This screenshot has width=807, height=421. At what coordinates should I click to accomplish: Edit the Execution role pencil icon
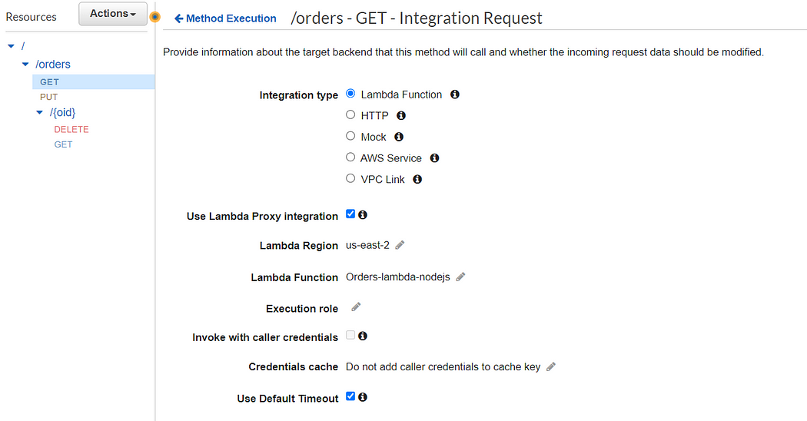pos(356,307)
